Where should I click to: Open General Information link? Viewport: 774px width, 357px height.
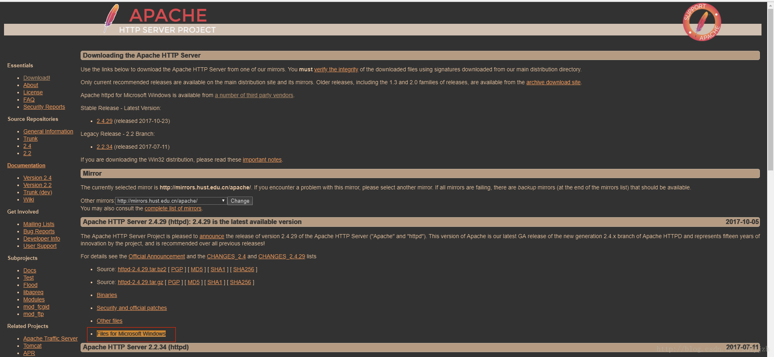(48, 131)
